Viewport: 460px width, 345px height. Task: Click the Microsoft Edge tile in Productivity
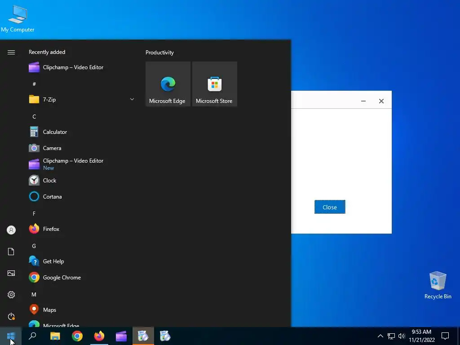point(168,84)
